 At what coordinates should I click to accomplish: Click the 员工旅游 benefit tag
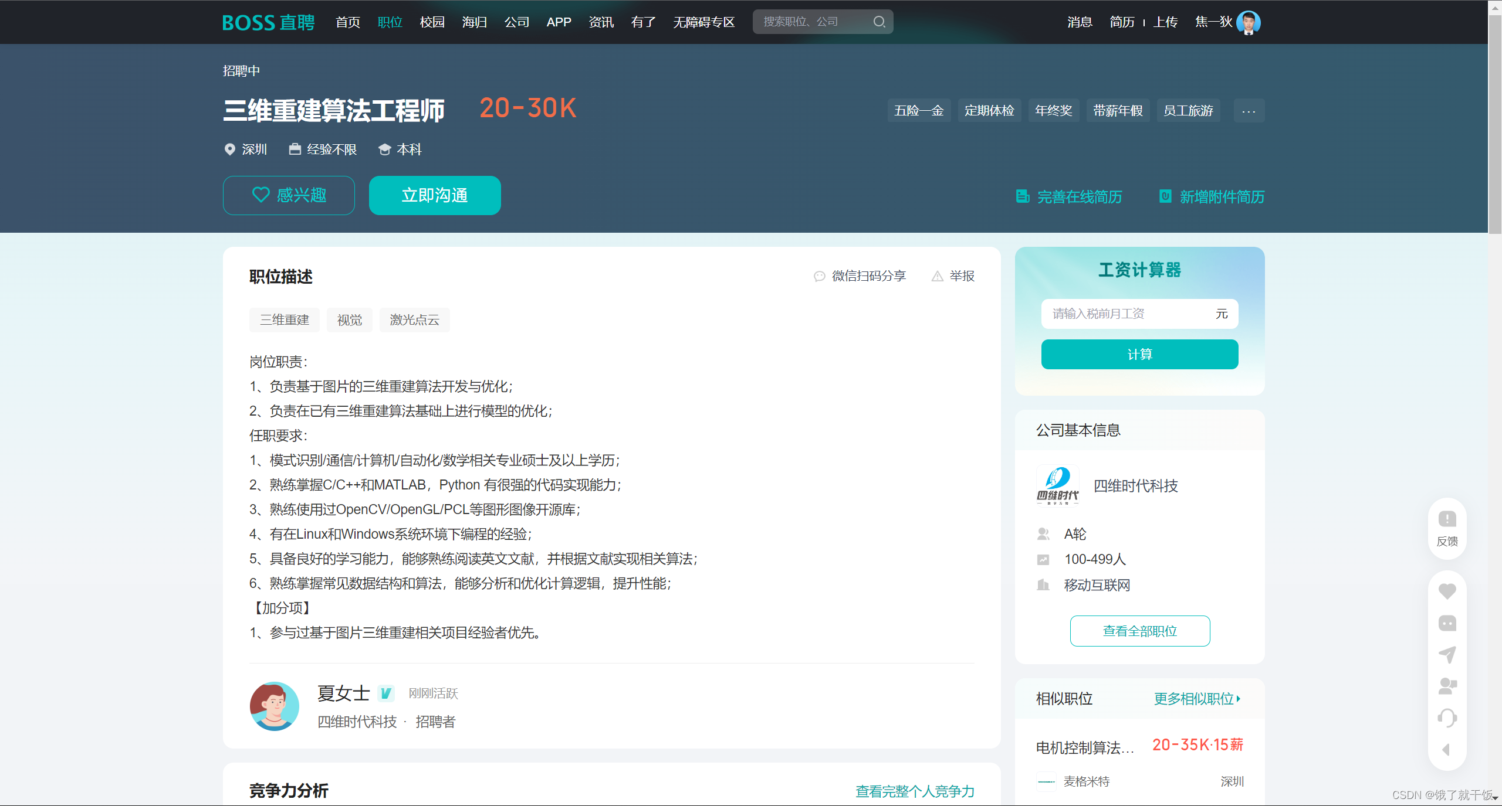[x=1189, y=111]
